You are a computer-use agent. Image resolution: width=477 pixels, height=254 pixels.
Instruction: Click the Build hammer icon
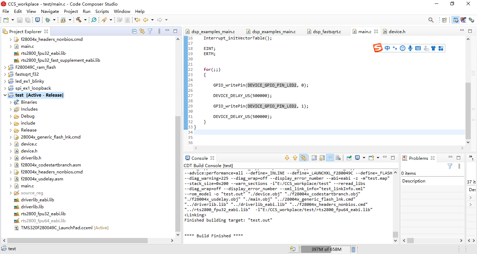[x=79, y=20]
